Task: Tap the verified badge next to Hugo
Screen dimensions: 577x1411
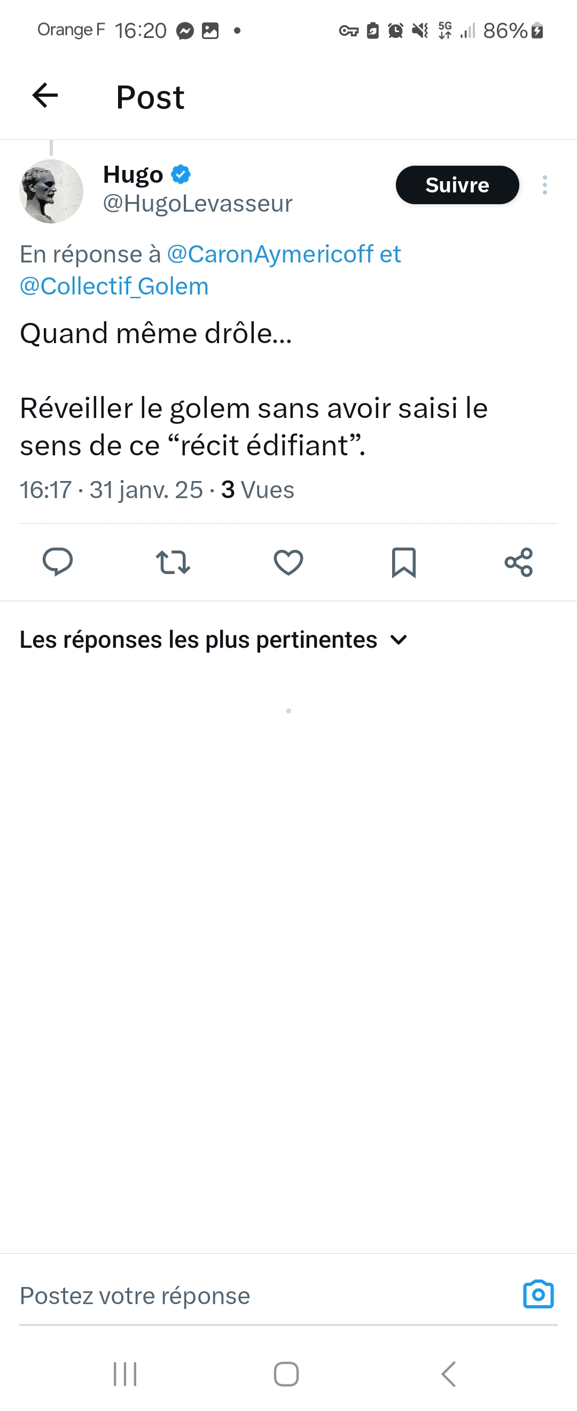Action: 181,175
